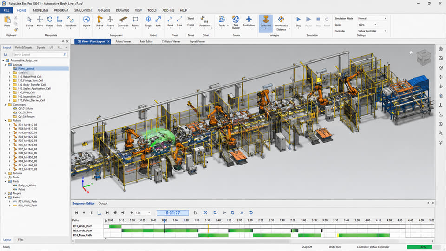Screen dimensions: 446x251
Task: Switch to the Collision Viewer tab
Action: 171,41
